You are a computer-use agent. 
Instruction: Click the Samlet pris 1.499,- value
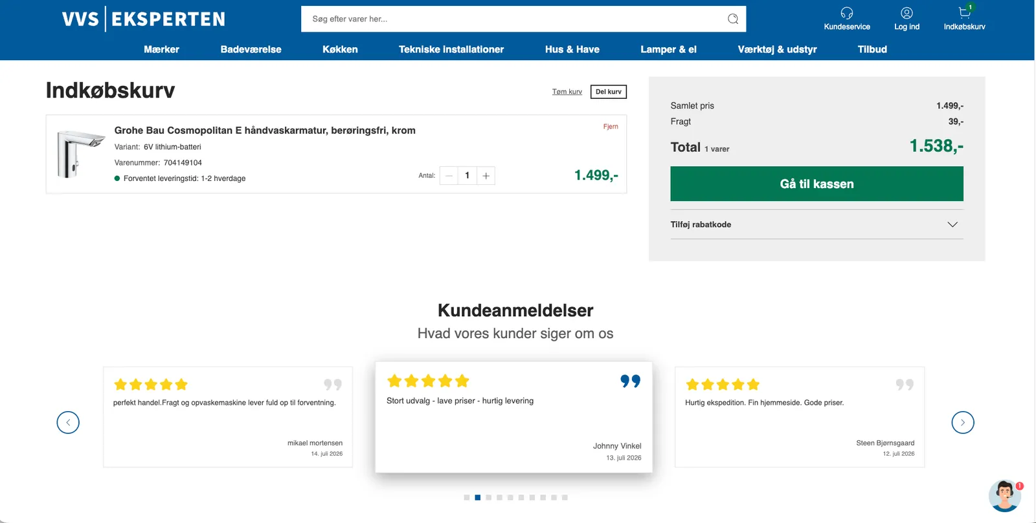950,105
